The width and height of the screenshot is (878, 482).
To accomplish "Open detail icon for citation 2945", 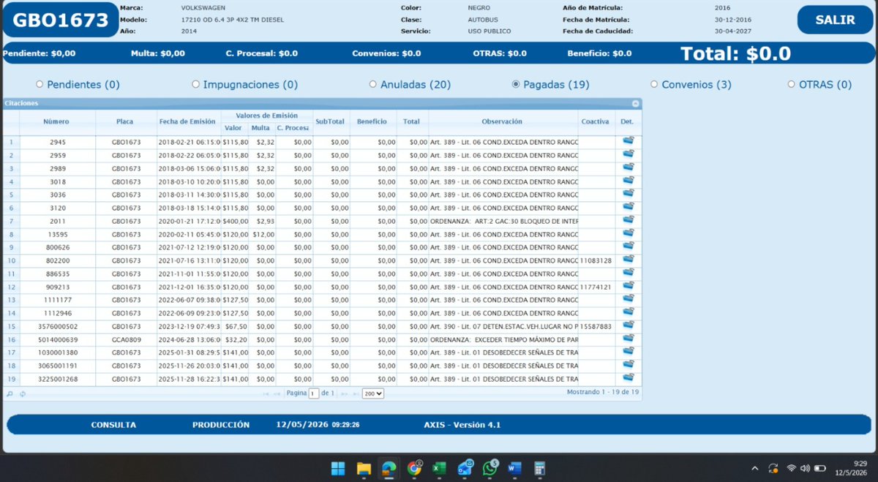I will 628,141.
